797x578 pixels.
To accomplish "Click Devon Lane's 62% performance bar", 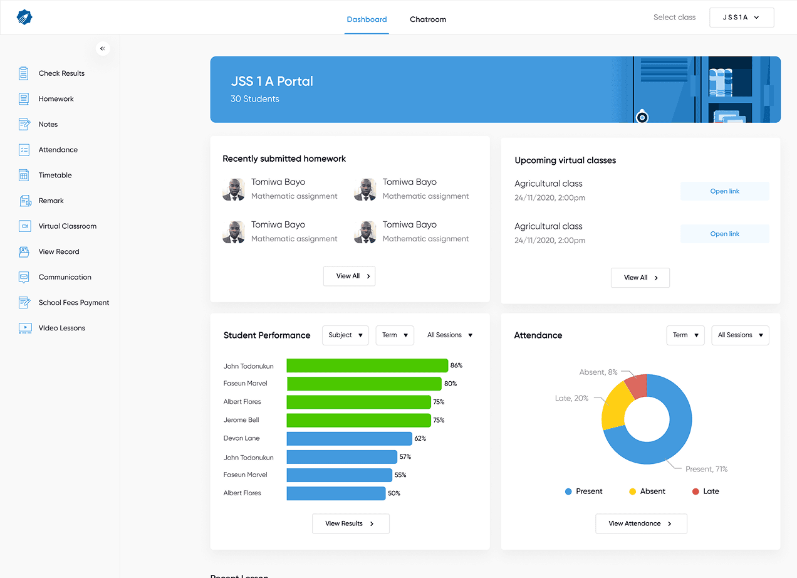I will pyautogui.click(x=350, y=438).
